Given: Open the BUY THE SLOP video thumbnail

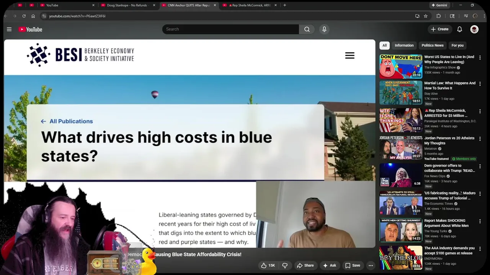Looking at the screenshot, I should tap(401, 257).
